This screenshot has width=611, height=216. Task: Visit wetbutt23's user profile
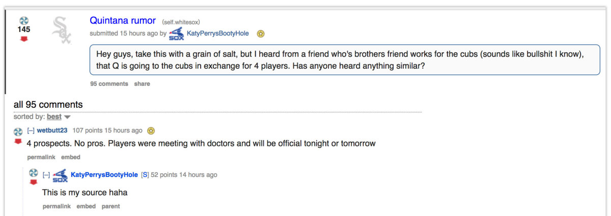tap(52, 131)
